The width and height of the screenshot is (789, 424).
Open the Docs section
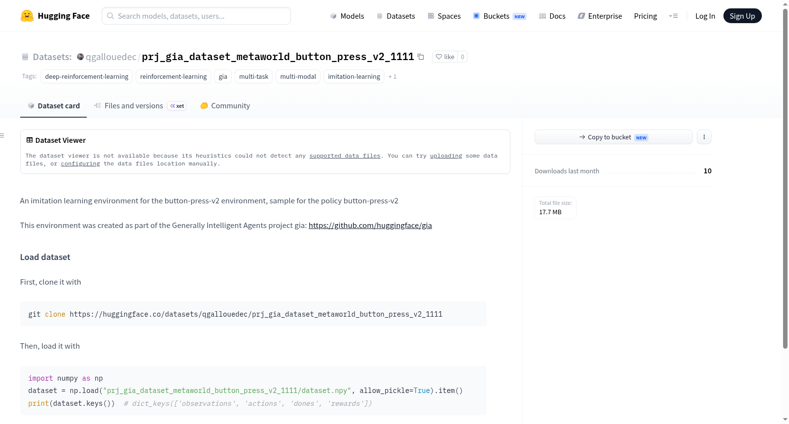tap(552, 16)
